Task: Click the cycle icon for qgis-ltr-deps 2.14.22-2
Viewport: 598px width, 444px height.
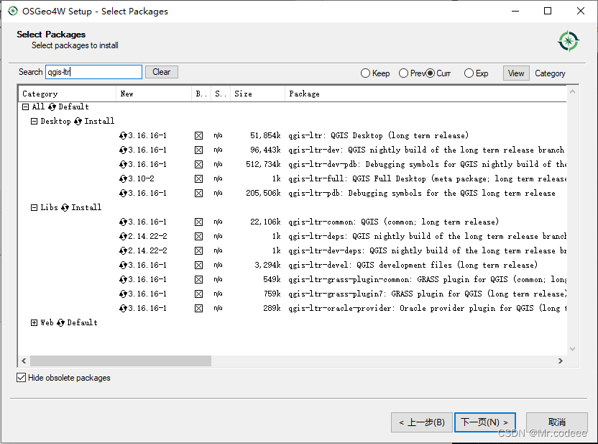Action: (x=123, y=236)
